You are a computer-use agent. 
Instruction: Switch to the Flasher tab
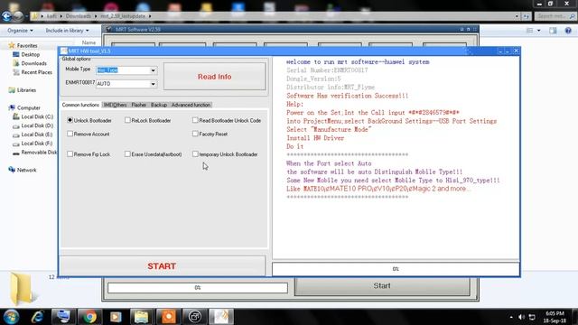(139, 105)
